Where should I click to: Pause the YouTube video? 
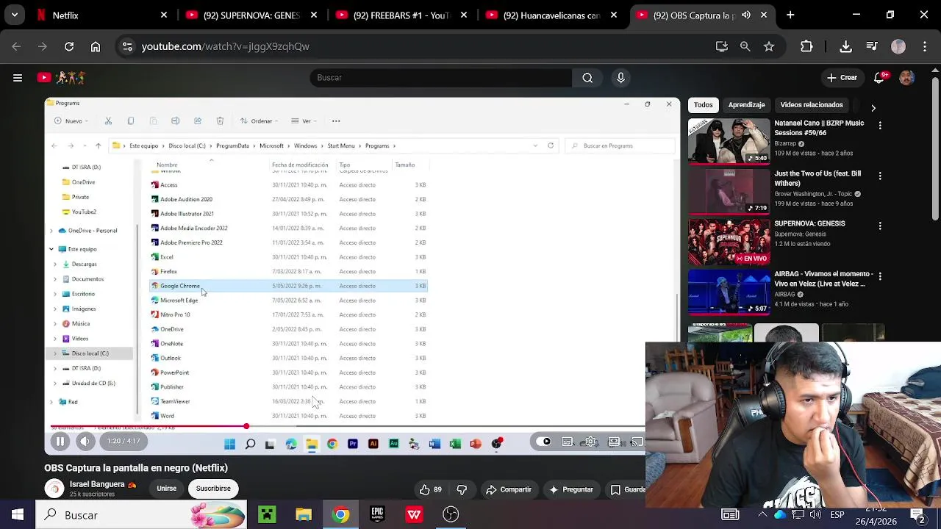(60, 442)
